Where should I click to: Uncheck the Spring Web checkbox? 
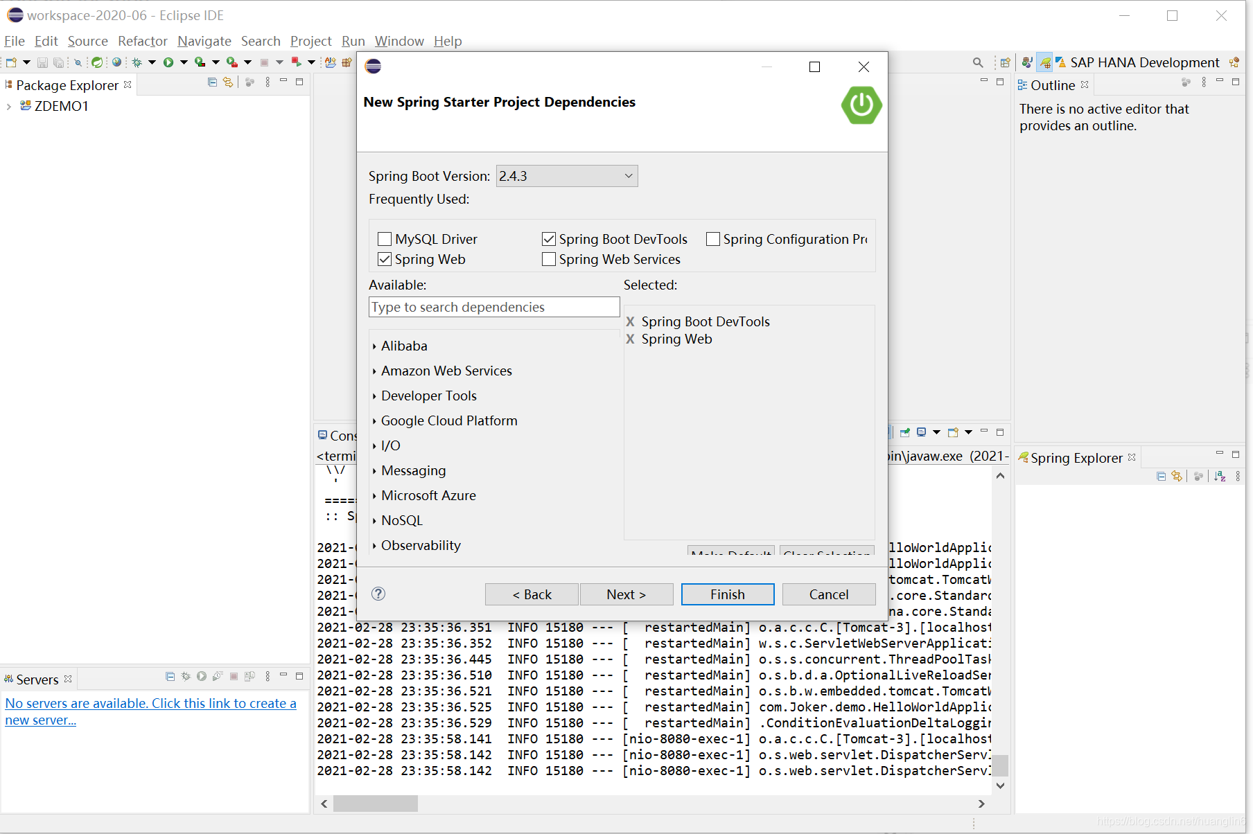tap(385, 259)
